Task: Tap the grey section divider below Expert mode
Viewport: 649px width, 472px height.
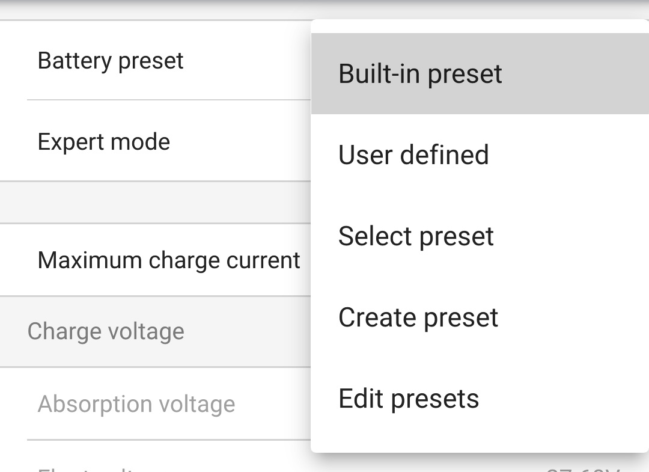Action: coord(150,201)
